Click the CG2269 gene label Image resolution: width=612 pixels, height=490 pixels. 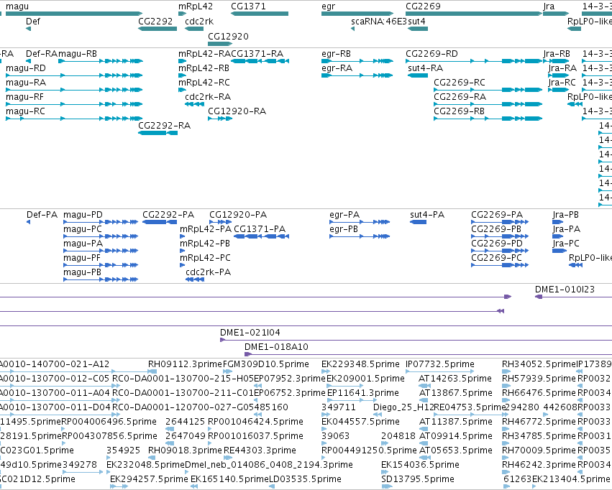point(423,6)
